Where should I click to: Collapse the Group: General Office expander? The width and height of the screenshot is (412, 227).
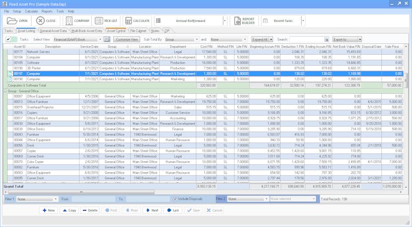(x=5, y=91)
